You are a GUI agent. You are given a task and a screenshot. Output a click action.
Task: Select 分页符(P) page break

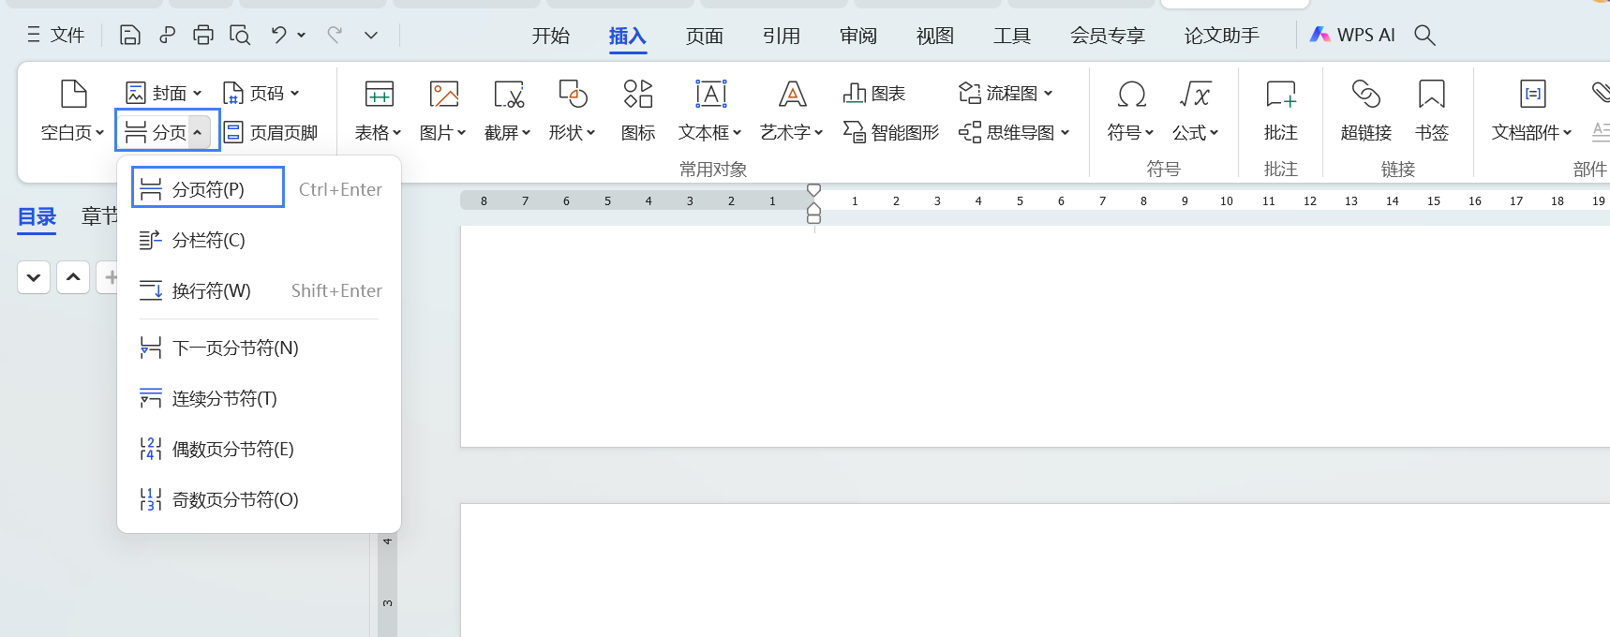(x=259, y=189)
